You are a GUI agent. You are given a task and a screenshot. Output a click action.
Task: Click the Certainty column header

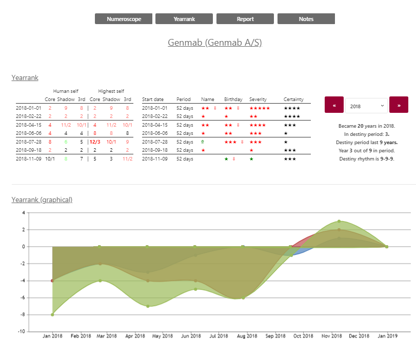(293, 99)
